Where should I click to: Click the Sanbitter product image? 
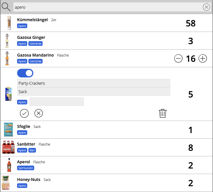tap(8, 147)
